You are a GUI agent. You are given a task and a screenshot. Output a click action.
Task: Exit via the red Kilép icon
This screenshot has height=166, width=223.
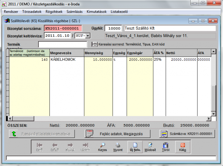pos(182,147)
